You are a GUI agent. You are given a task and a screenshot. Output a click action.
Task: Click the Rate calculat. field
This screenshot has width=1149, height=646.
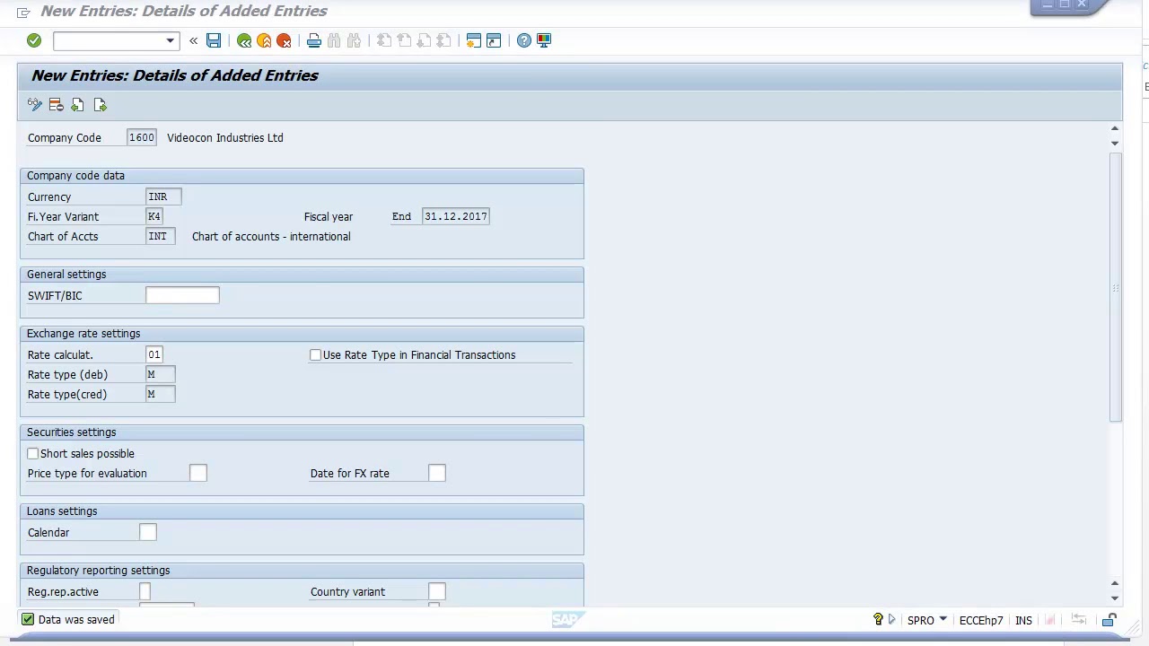pos(154,354)
